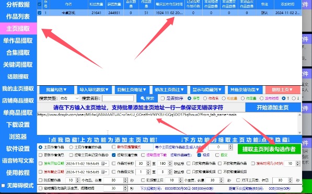This screenshot has height=194, width=312.
Task: Increase 作品时长 minimum seconds stepper
Action: pos(148,162)
